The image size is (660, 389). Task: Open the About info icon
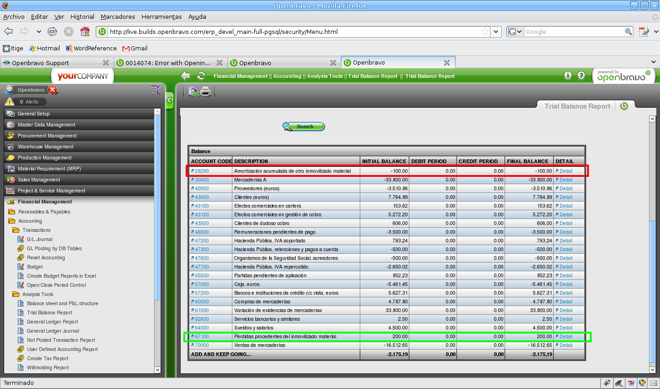(568, 76)
